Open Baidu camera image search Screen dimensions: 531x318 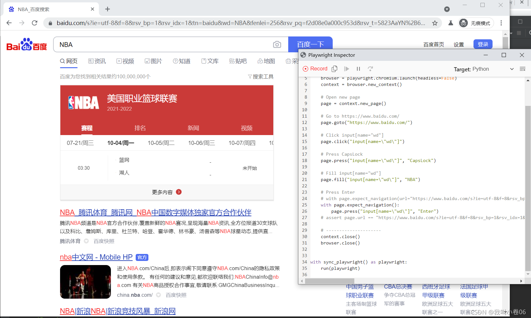(x=277, y=44)
